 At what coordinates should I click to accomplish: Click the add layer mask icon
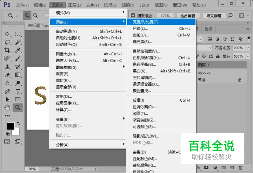(206, 168)
